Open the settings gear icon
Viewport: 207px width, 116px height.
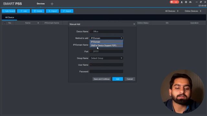tap(186, 2)
